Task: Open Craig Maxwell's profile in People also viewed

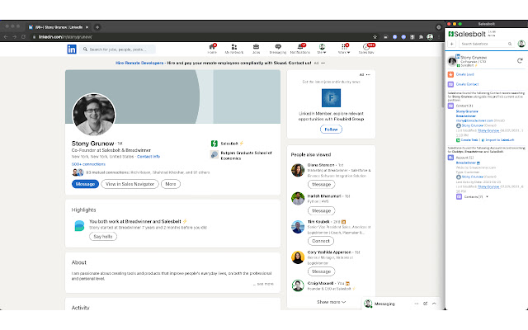Action: (x=320, y=283)
